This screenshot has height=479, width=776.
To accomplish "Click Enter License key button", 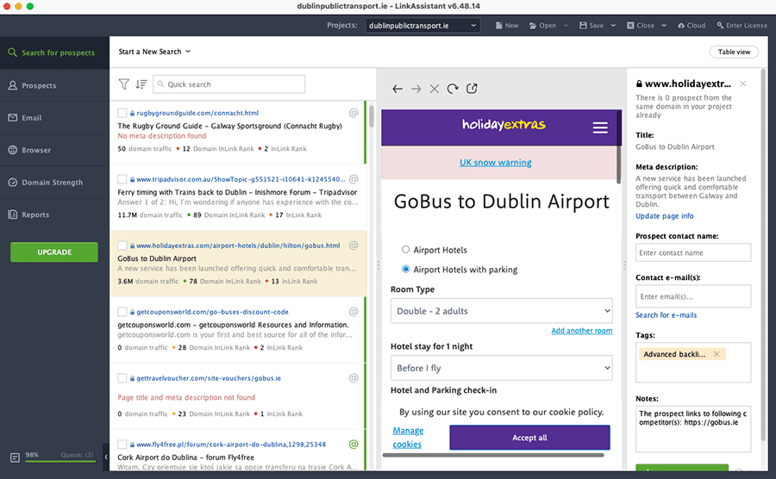I will pyautogui.click(x=742, y=25).
